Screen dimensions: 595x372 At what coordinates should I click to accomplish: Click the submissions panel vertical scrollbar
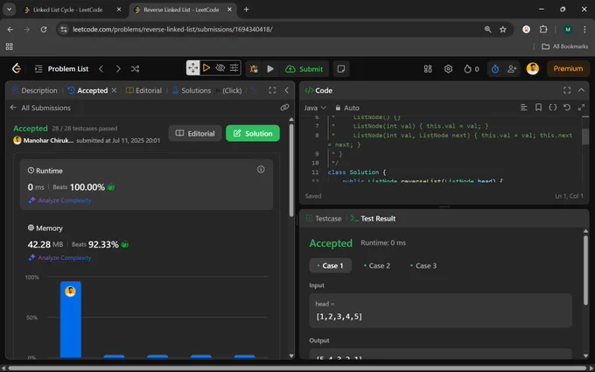click(291, 171)
